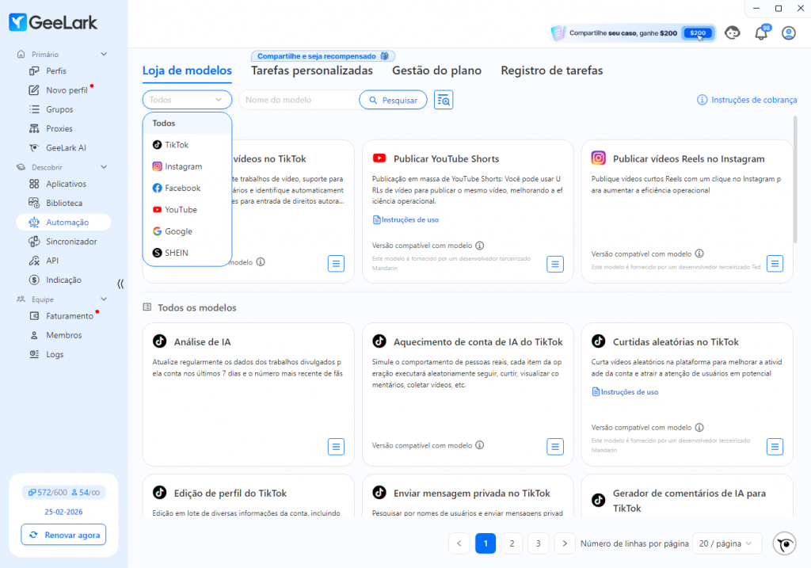Open details icon on Curtidas aleatórias card
The image size is (811, 568).
click(775, 447)
